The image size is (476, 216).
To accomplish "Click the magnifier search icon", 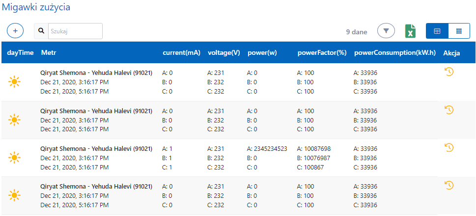I will point(41,31).
